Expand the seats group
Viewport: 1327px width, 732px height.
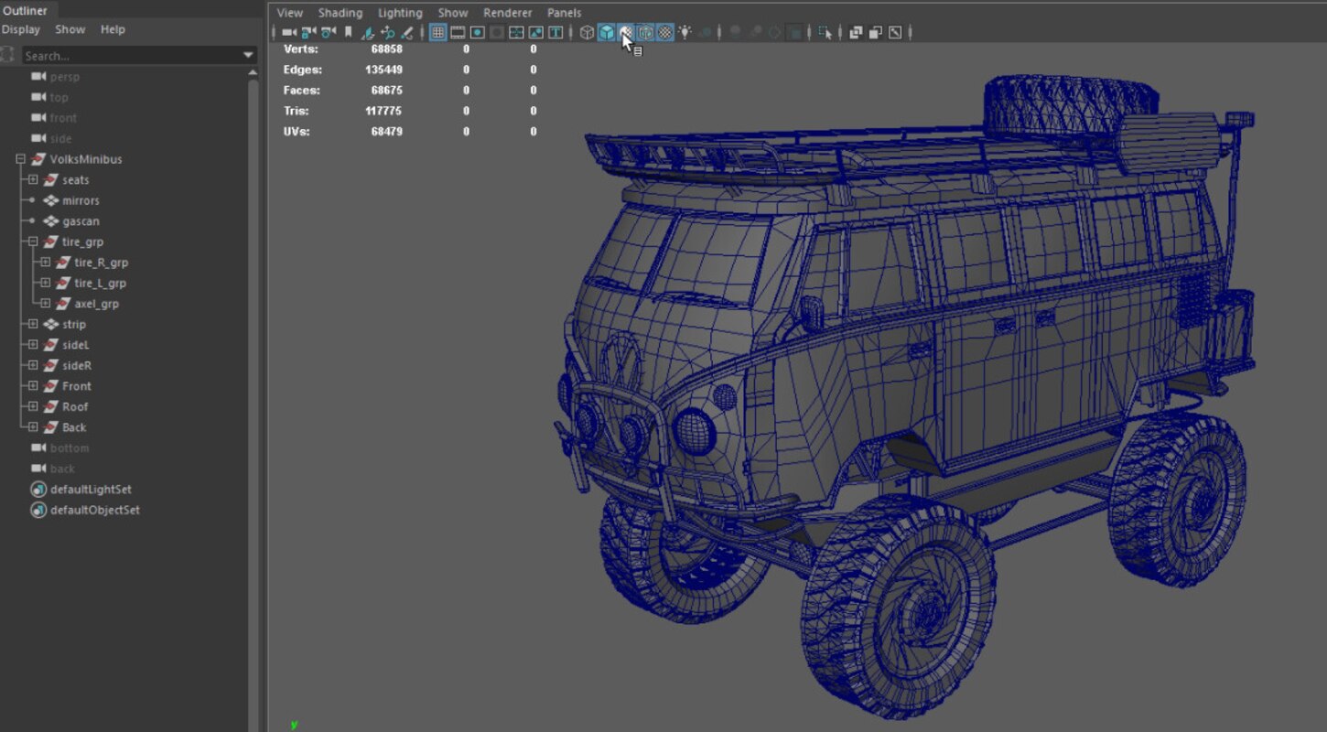pos(33,179)
